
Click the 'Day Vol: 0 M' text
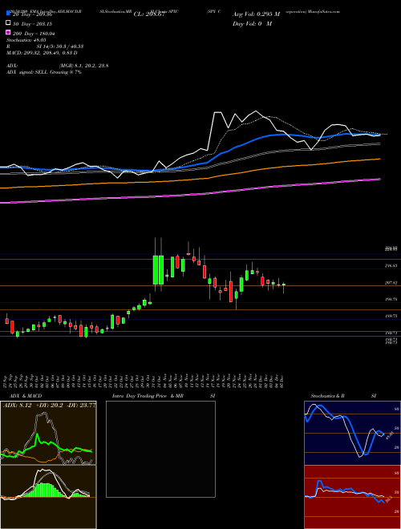[252, 23]
